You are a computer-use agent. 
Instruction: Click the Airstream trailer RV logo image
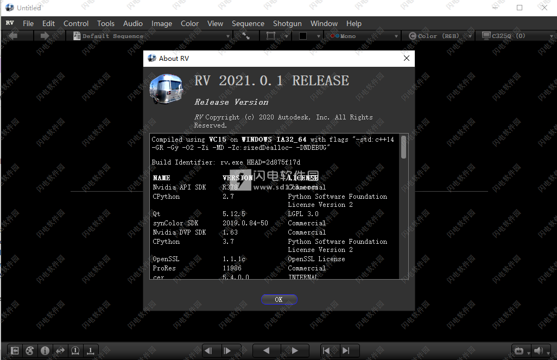[x=166, y=89]
